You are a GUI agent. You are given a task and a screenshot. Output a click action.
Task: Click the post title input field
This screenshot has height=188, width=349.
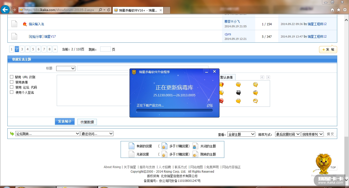point(143,68)
